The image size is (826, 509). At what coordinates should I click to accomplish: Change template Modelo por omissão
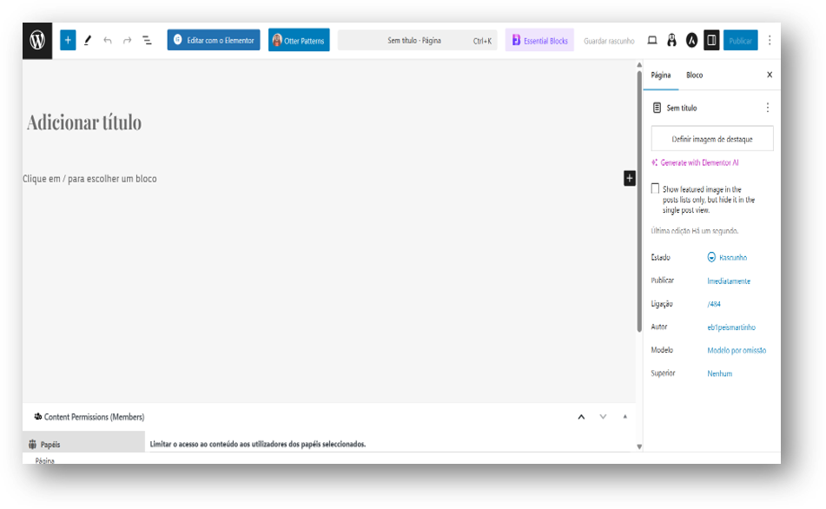737,350
